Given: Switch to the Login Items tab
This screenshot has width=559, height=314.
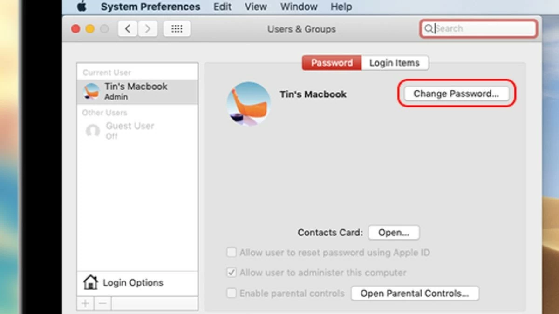Looking at the screenshot, I should [394, 63].
